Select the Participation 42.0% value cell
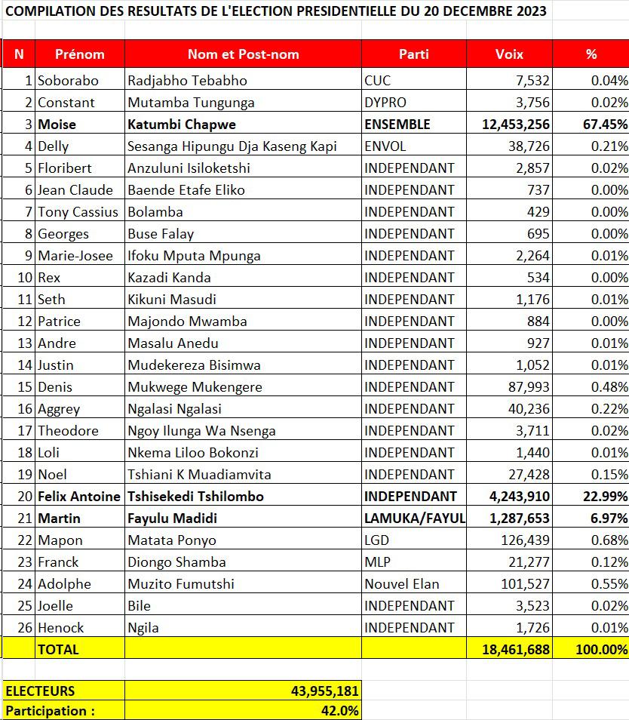This screenshot has width=629, height=720. click(x=243, y=711)
